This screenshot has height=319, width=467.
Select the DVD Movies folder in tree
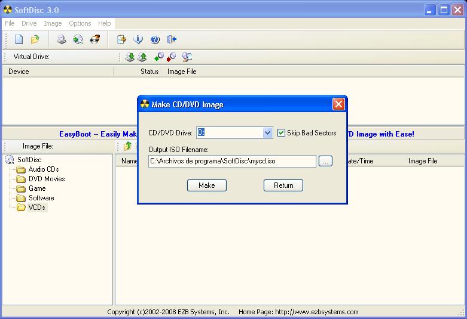pyautogui.click(x=47, y=179)
